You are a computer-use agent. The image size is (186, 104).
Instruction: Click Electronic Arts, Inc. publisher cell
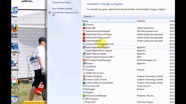(145, 96)
